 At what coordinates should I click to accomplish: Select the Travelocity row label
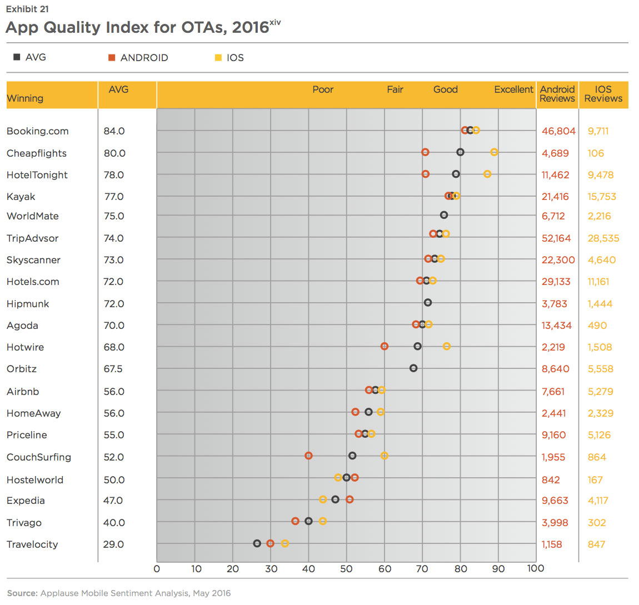[32, 544]
